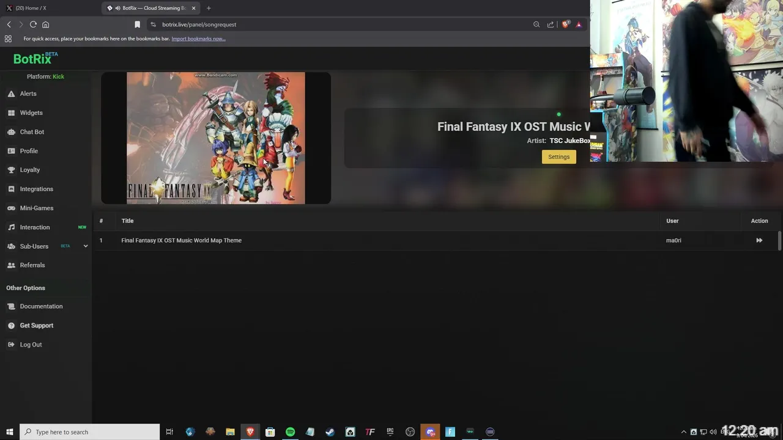
Task: Click requester name ma0ri
Action: coord(674,240)
